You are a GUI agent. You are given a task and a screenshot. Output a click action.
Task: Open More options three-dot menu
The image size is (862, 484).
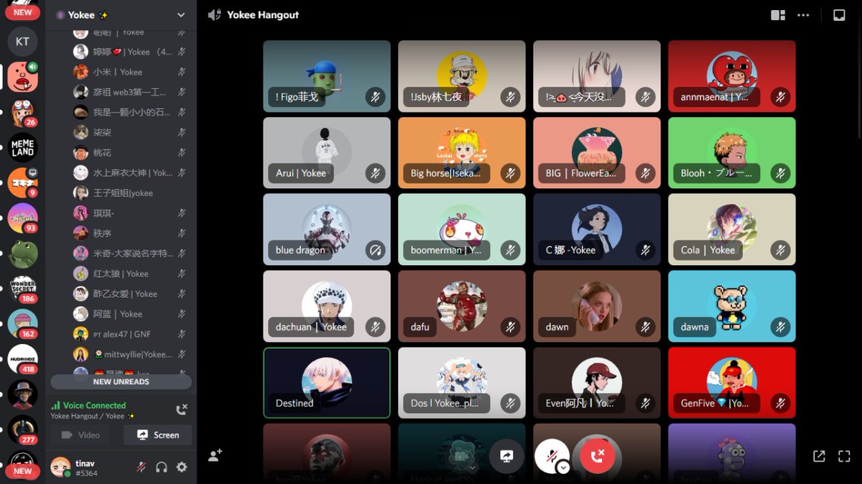point(804,15)
